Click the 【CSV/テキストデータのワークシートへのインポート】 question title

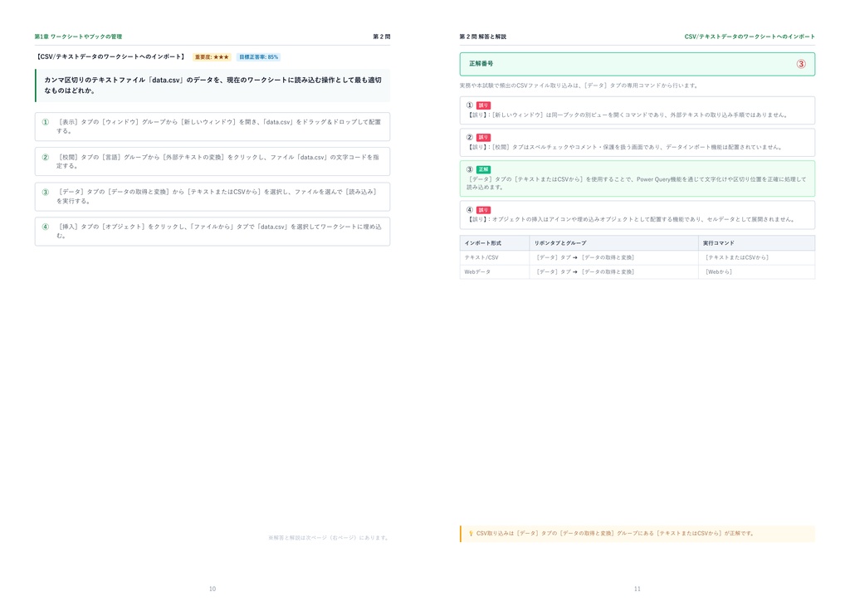pyautogui.click(x=110, y=57)
